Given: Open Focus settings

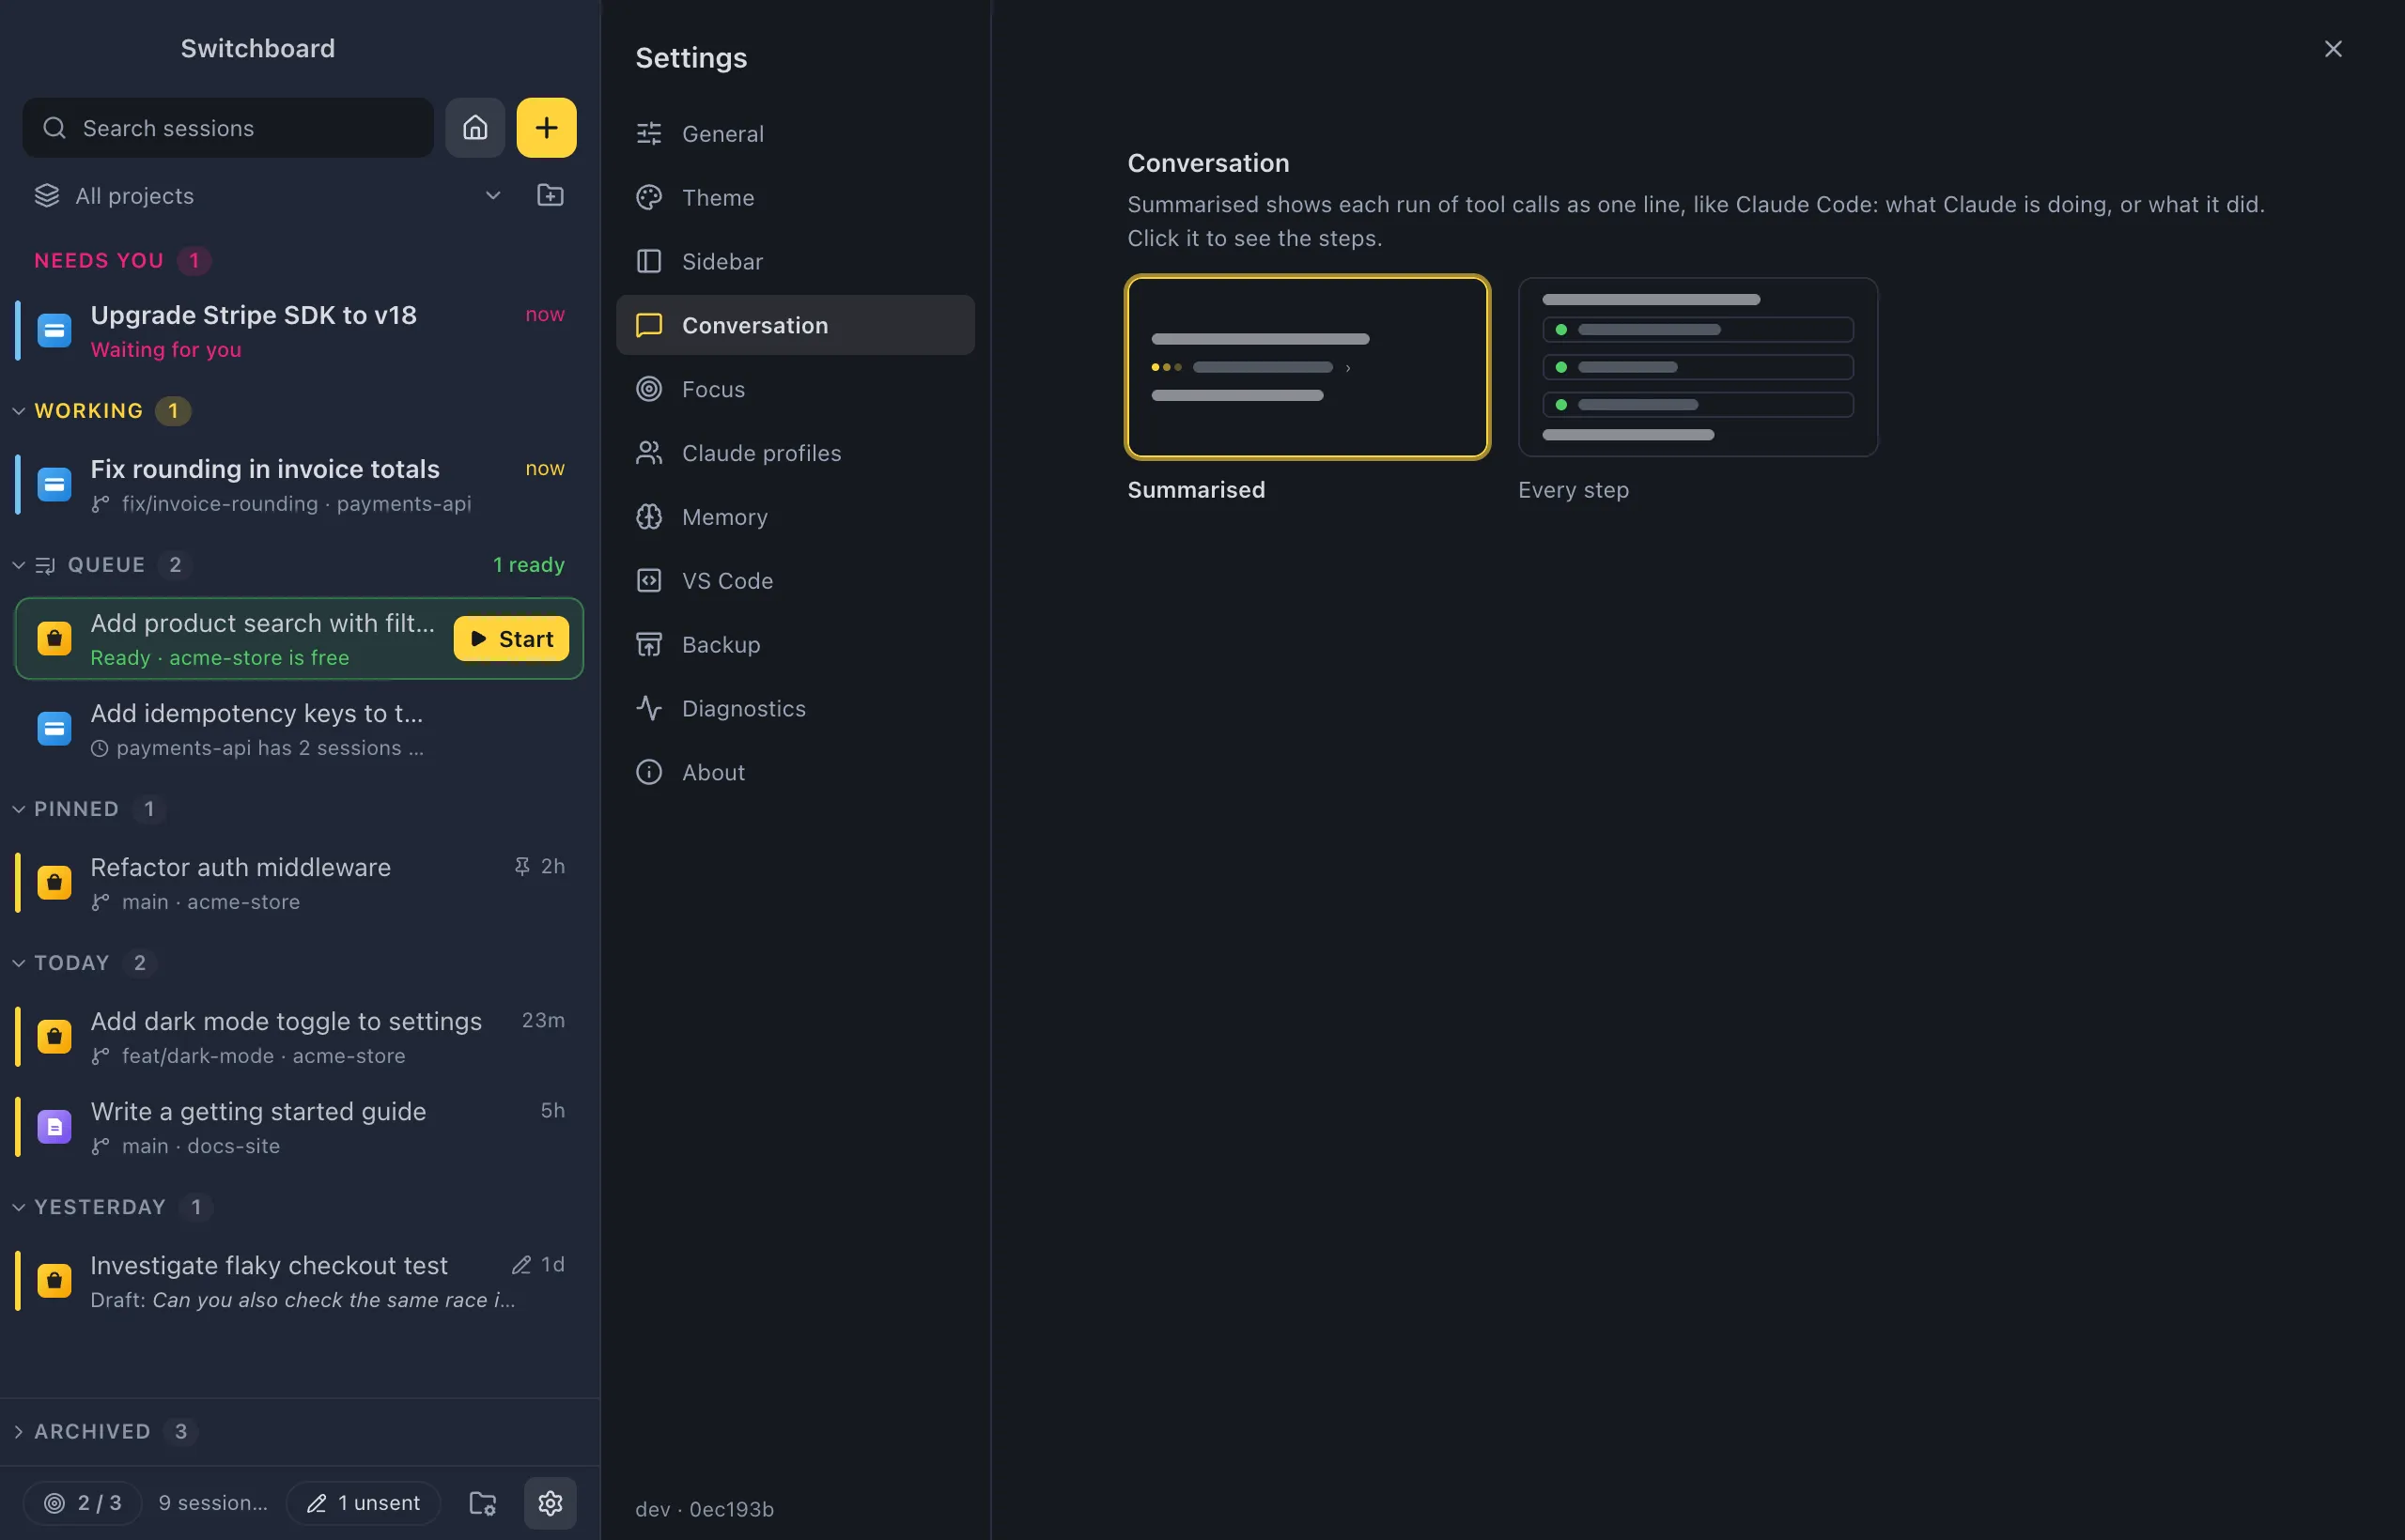Looking at the screenshot, I should coord(796,389).
